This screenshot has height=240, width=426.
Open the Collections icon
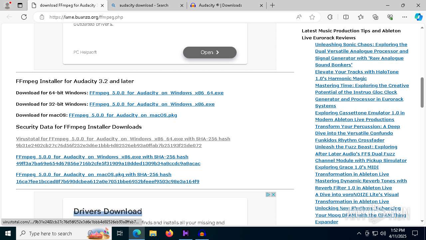[x=375, y=17]
